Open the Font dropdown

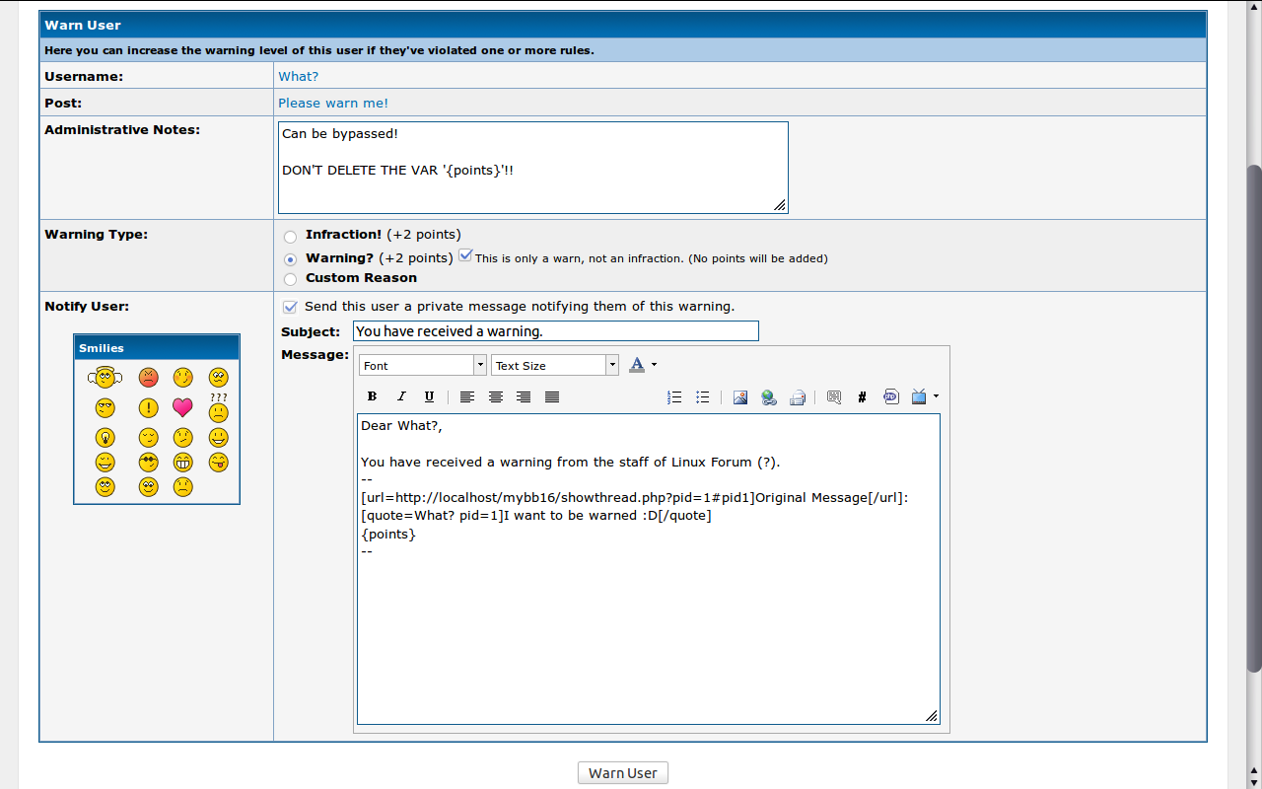422,365
